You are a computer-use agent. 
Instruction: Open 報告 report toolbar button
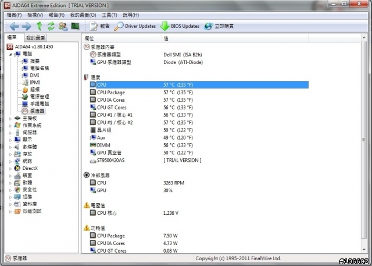click(99, 26)
